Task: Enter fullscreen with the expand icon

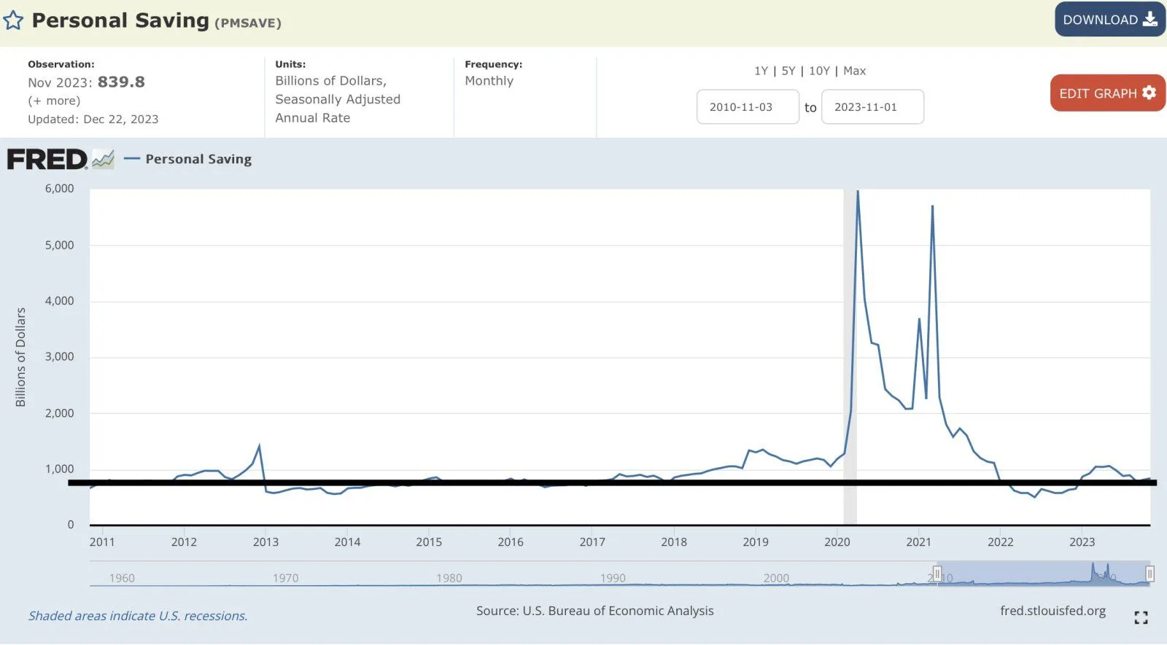Action: click(1141, 618)
